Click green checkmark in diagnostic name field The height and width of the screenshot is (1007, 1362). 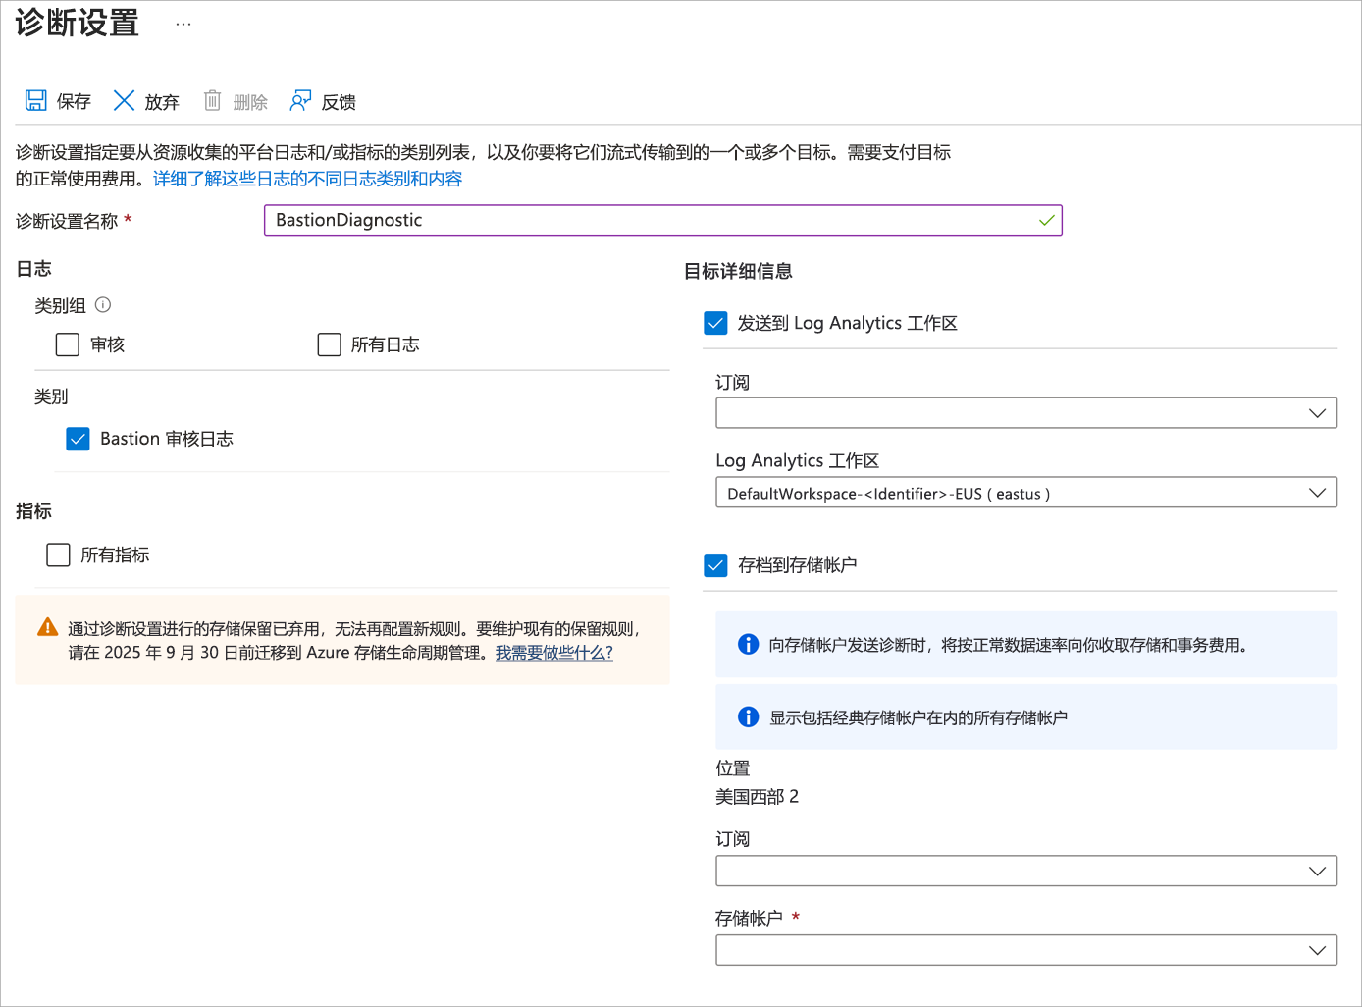(1047, 220)
